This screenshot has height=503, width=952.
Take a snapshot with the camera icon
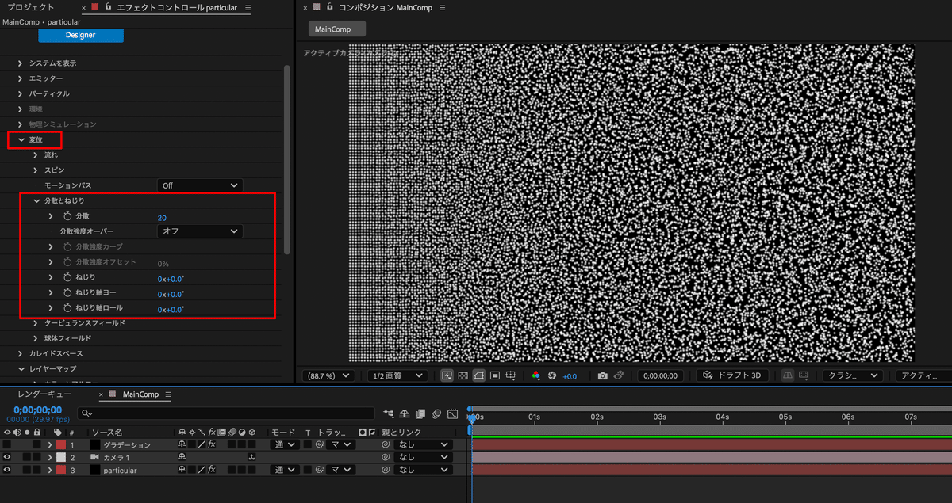[603, 375]
